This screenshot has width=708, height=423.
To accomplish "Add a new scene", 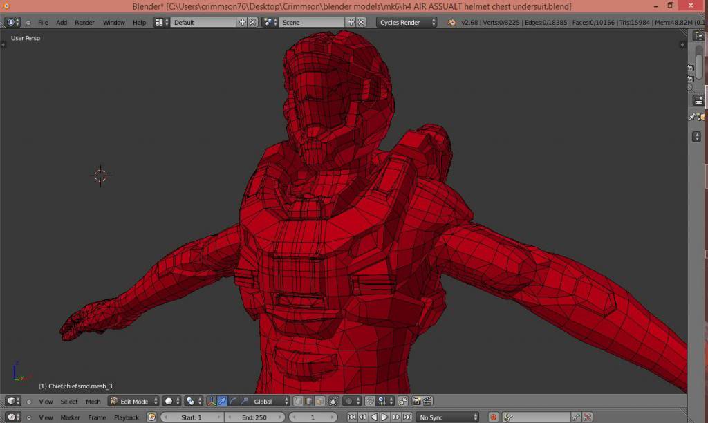I will (351, 22).
